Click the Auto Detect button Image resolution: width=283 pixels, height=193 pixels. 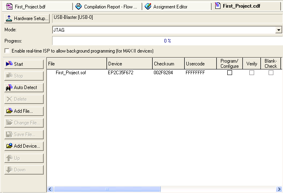(x=24, y=87)
